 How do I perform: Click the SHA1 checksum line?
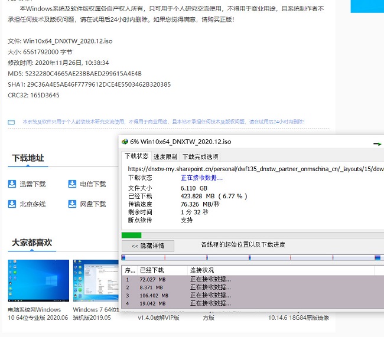pyautogui.click(x=89, y=84)
